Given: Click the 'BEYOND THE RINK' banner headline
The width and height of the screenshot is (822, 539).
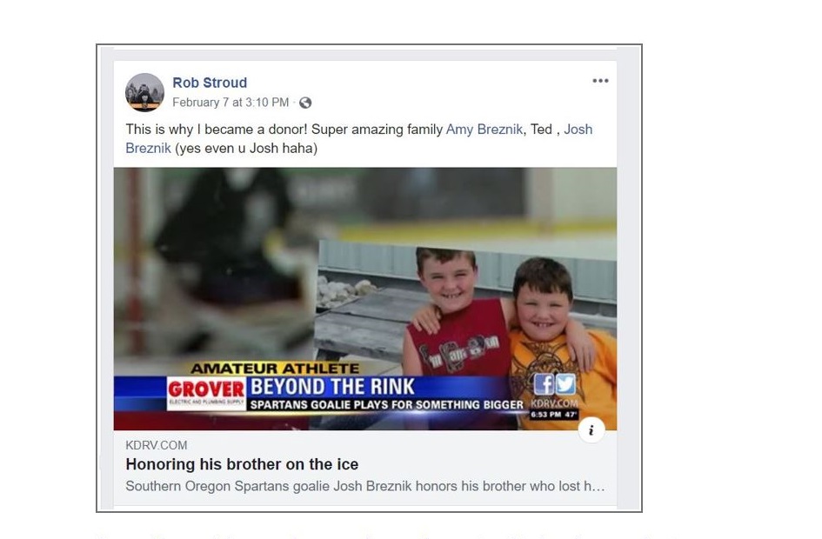Looking at the screenshot, I should click(x=332, y=387).
